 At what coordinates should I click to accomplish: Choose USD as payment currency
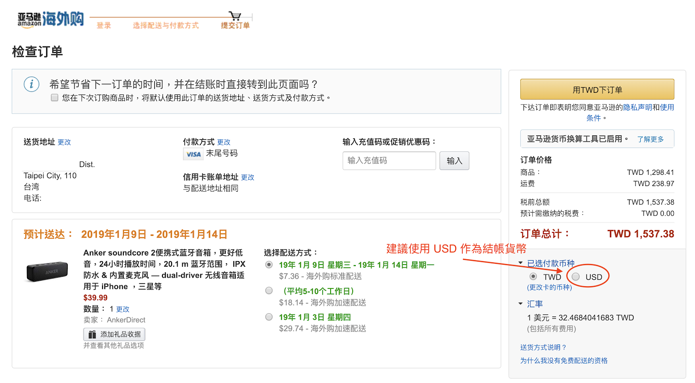(576, 276)
